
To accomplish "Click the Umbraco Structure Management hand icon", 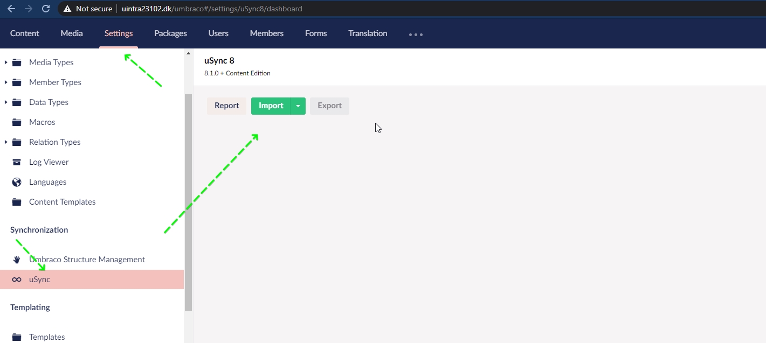I will (x=17, y=260).
